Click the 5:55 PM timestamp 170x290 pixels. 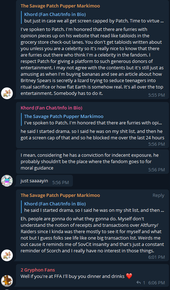pyautogui.click(x=156, y=95)
